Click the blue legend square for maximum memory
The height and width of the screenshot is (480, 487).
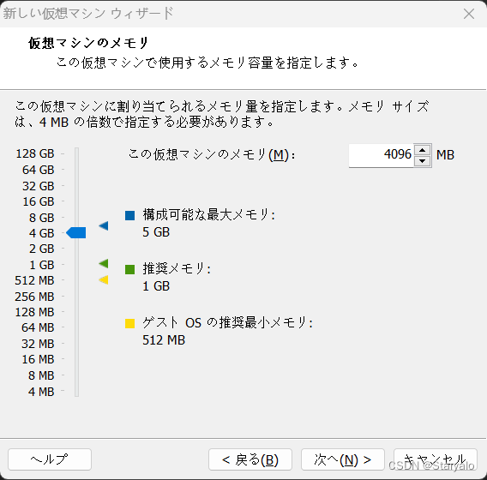[129, 215]
